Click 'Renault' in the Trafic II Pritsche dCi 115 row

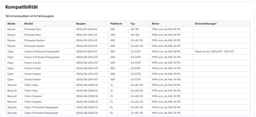(x=12, y=113)
